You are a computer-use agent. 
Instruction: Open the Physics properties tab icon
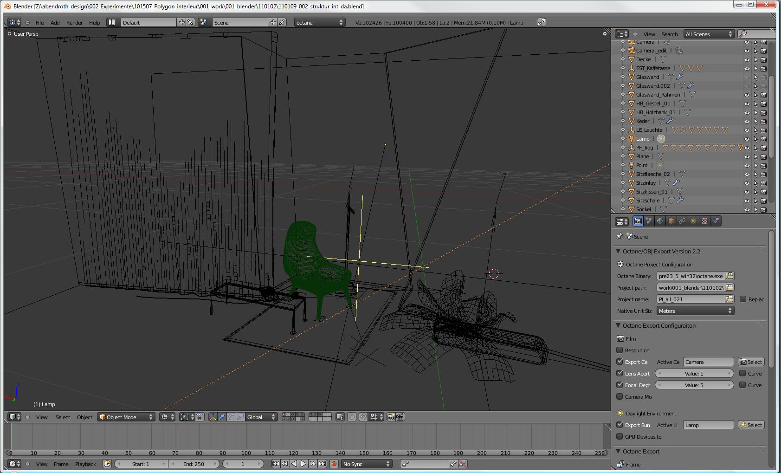716,221
